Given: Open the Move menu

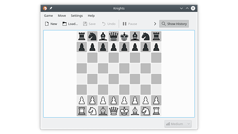Looking at the screenshot, I should coord(62,16).
